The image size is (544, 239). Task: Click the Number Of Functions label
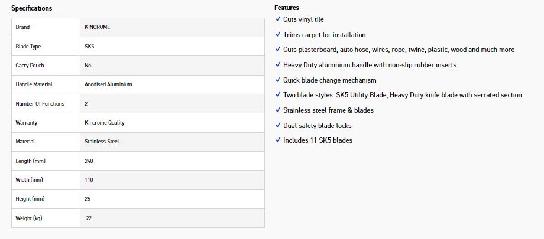(40, 104)
